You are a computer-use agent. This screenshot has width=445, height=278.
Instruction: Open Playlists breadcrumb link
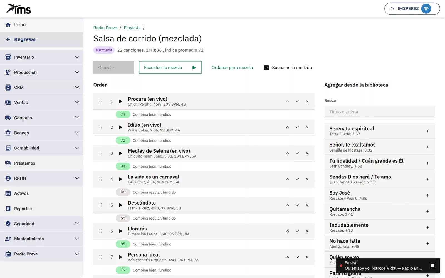pyautogui.click(x=132, y=28)
